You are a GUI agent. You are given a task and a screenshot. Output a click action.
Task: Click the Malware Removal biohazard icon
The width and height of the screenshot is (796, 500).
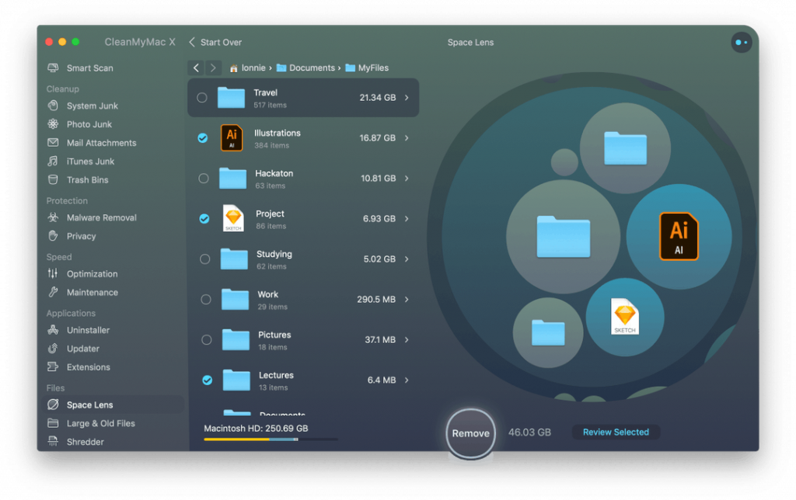point(53,217)
